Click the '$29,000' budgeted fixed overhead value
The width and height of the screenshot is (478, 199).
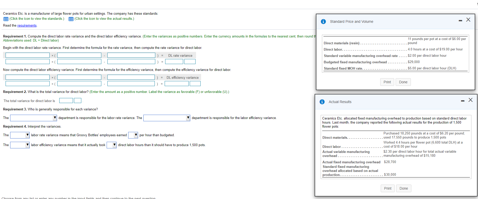(414, 62)
